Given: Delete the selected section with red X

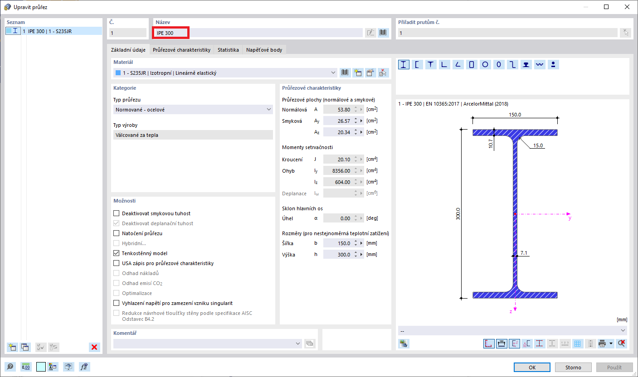Looking at the screenshot, I should [x=94, y=347].
